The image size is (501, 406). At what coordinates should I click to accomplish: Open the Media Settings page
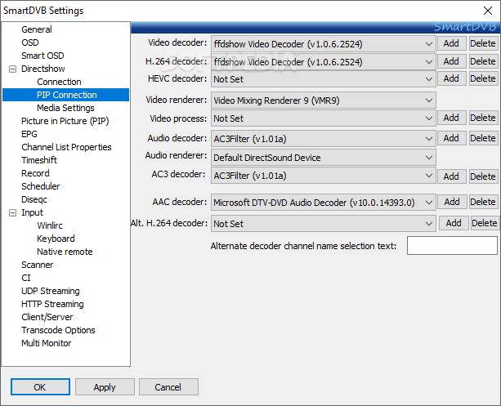(x=65, y=108)
